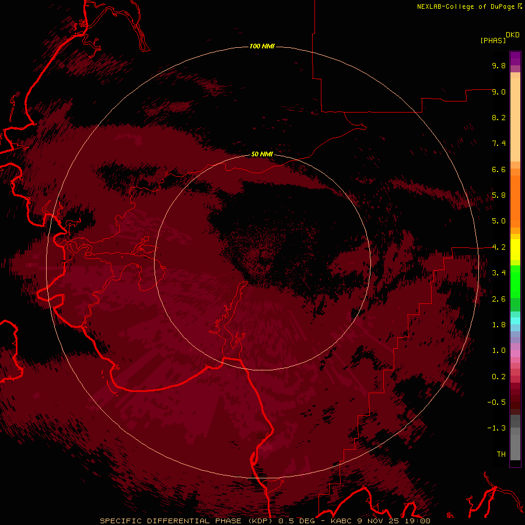The width and height of the screenshot is (525, 525).
Task: Click the yellow color bar segment
Action: tap(515, 250)
